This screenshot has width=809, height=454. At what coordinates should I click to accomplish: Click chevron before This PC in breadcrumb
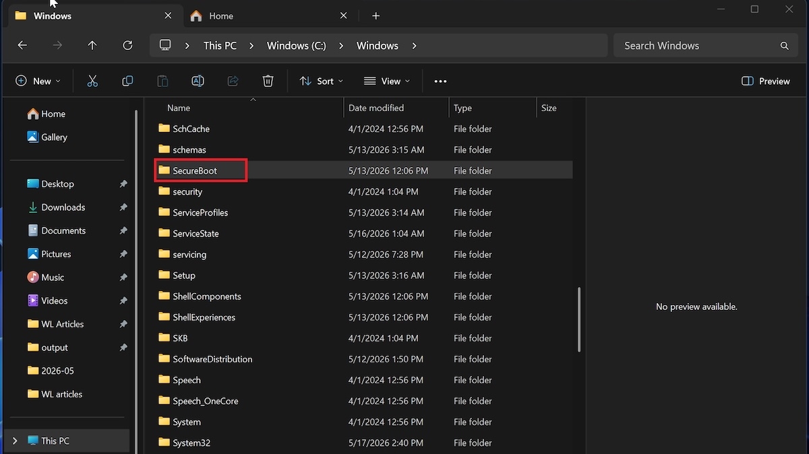[x=188, y=46]
